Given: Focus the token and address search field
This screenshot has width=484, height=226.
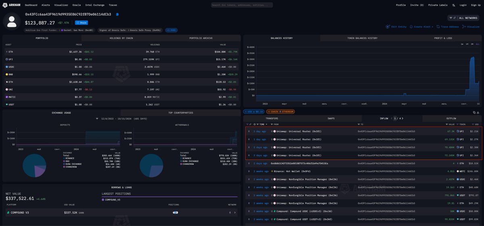Looking at the screenshot, I should pos(242,5).
